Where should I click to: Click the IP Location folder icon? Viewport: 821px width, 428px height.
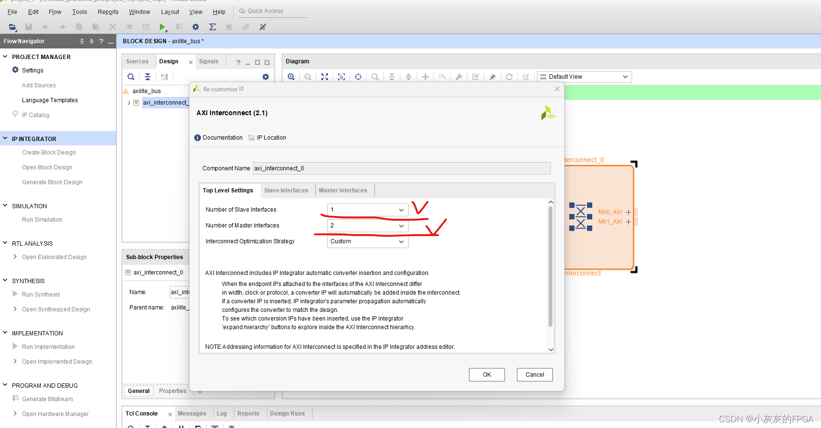pyautogui.click(x=252, y=138)
